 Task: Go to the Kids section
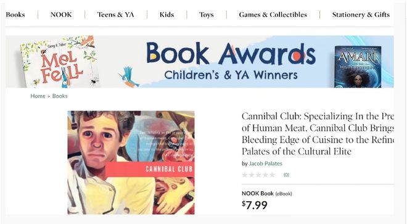point(166,15)
